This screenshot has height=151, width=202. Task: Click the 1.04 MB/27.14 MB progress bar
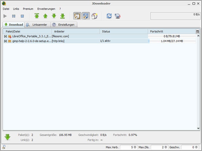tap(172, 41)
